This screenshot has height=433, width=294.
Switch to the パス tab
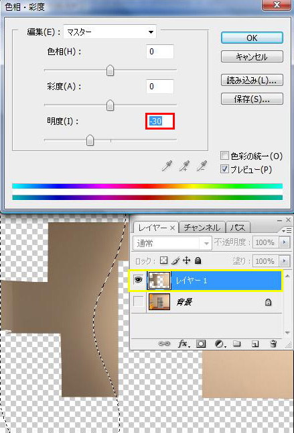click(x=238, y=228)
